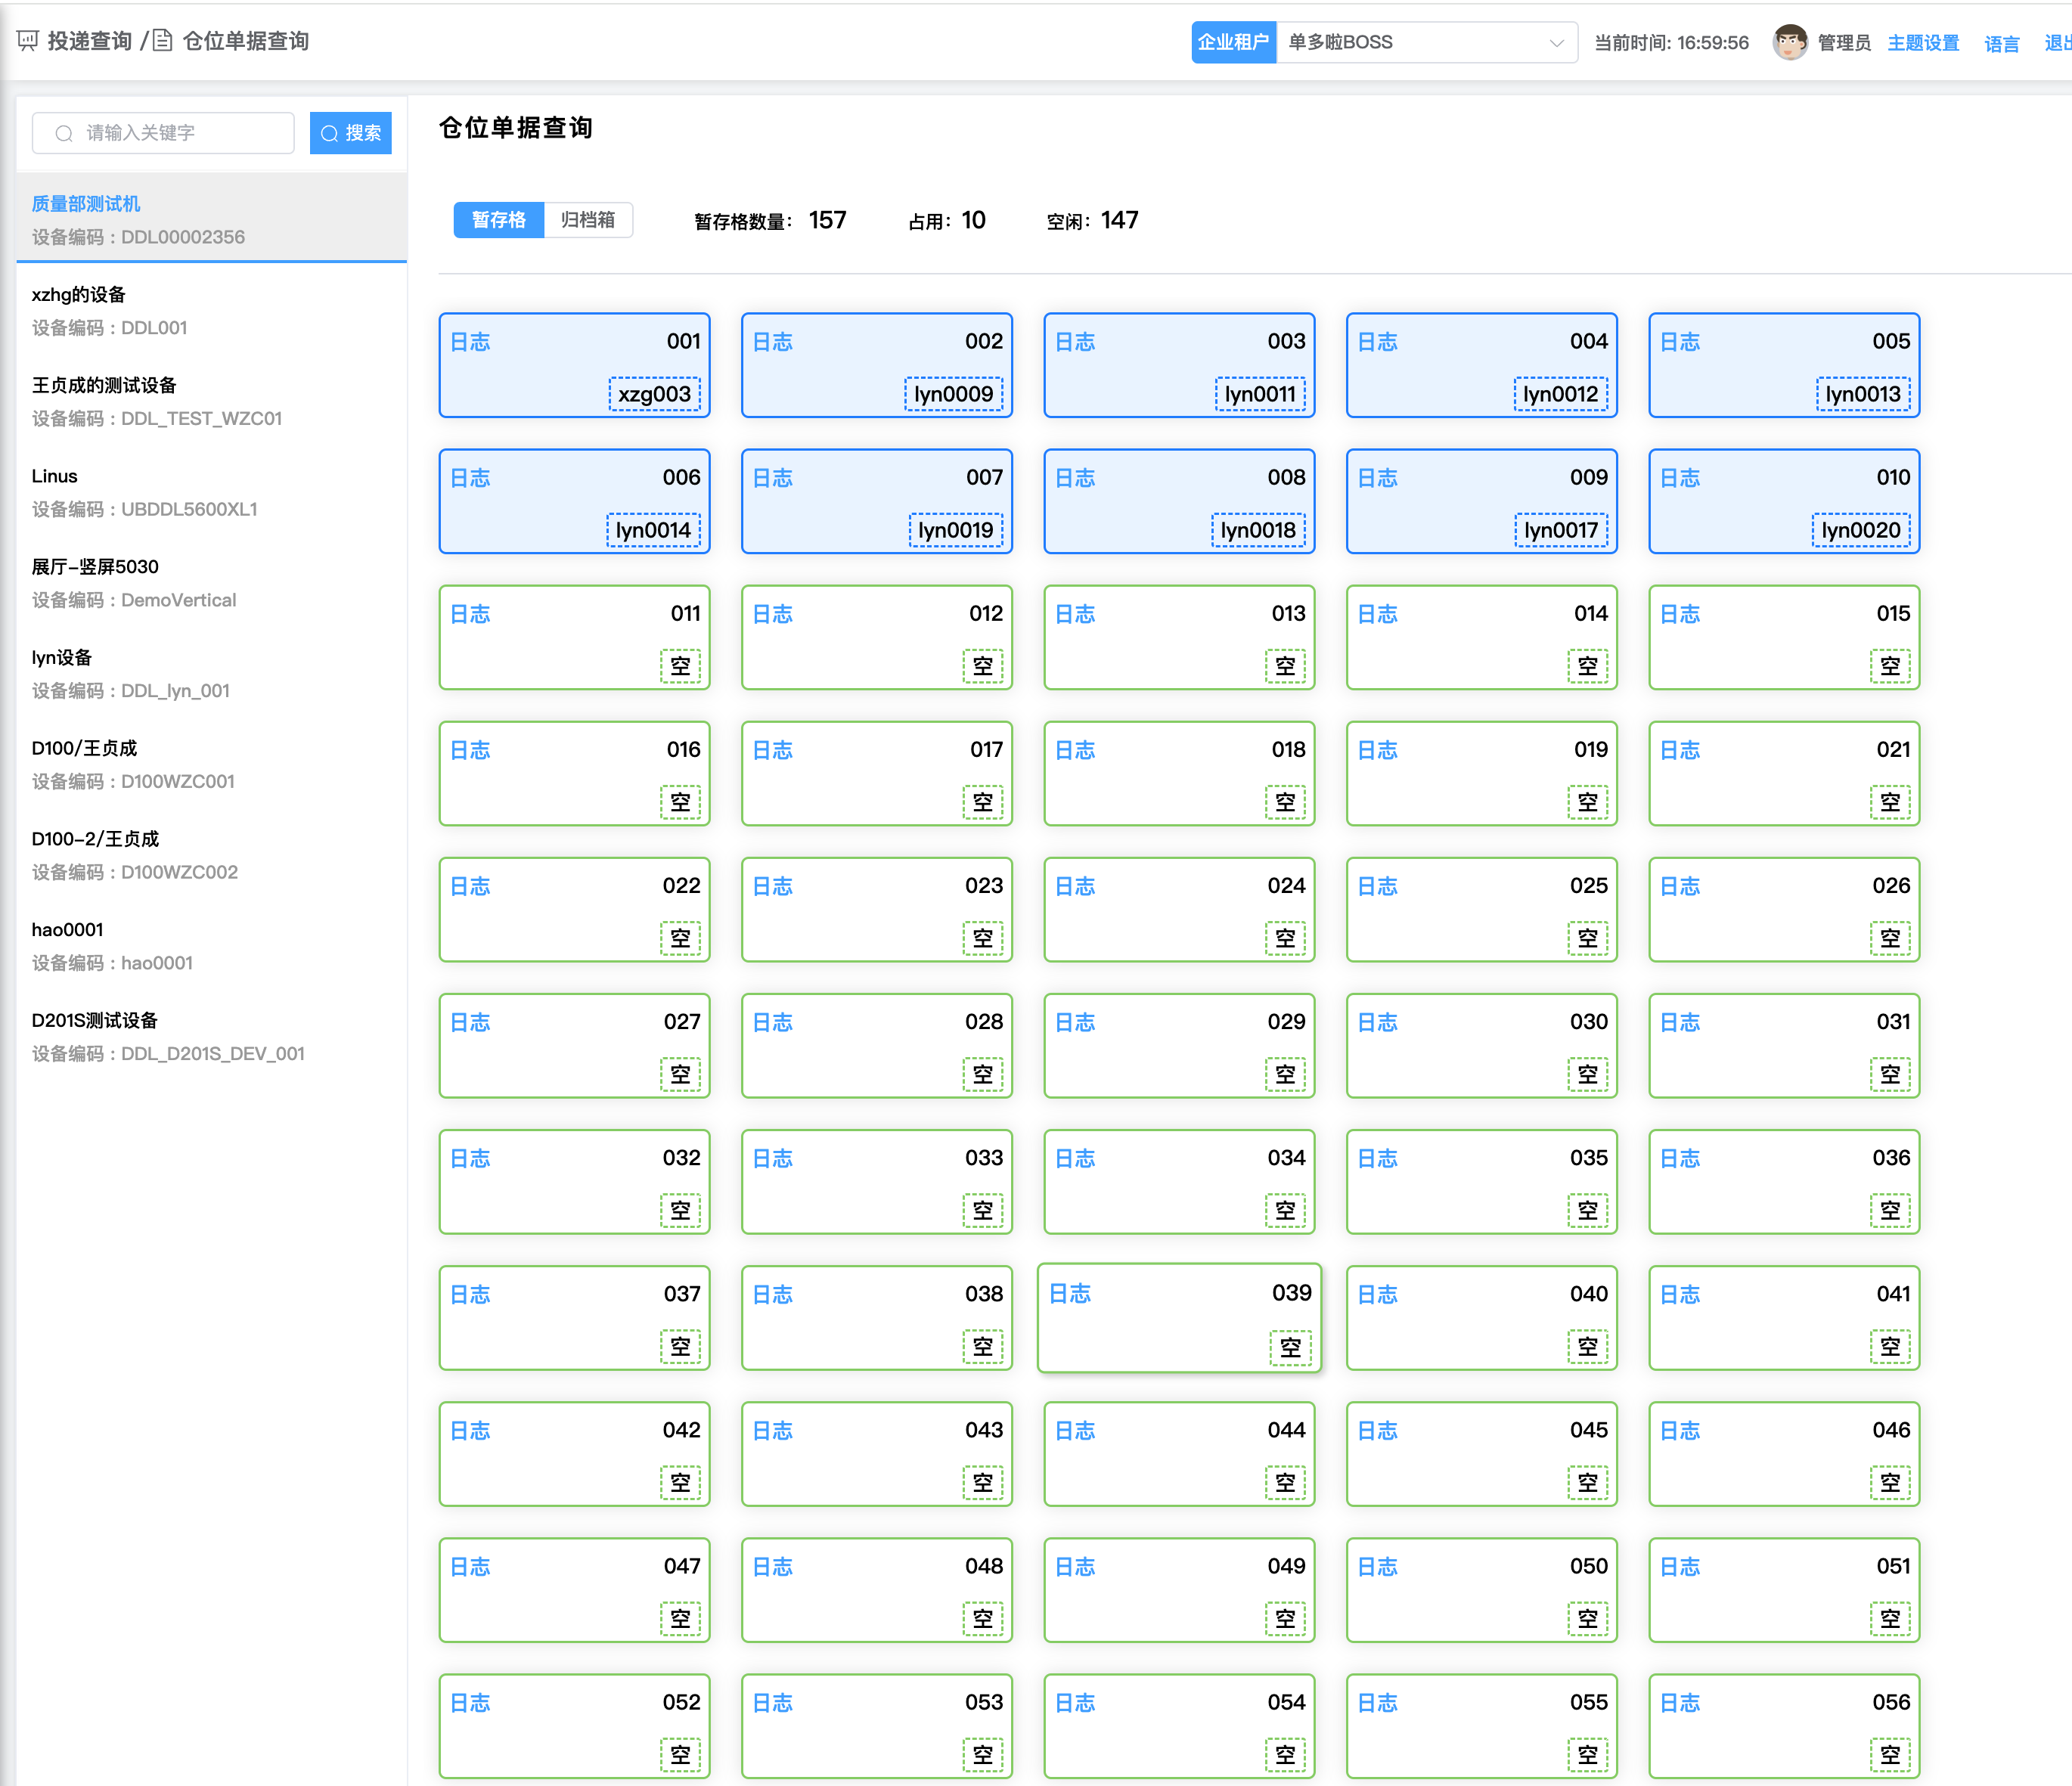Screen dimensions: 2072x1786
Task: Click the delivery query breadcrumb icon
Action: pyautogui.click(x=28, y=41)
